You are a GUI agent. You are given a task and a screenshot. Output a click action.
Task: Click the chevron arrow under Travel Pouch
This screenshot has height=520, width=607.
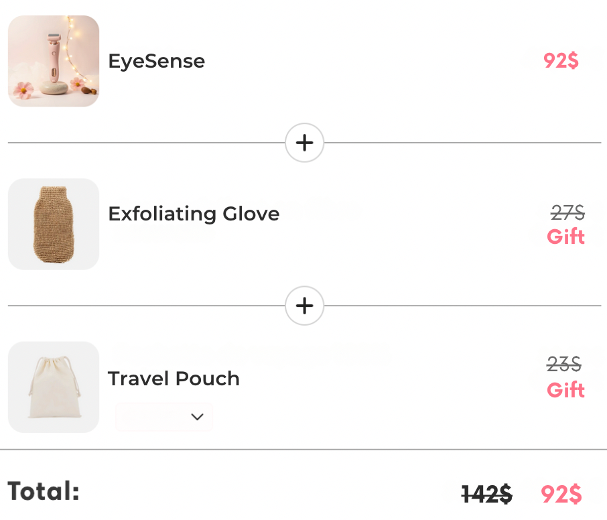[x=197, y=417]
